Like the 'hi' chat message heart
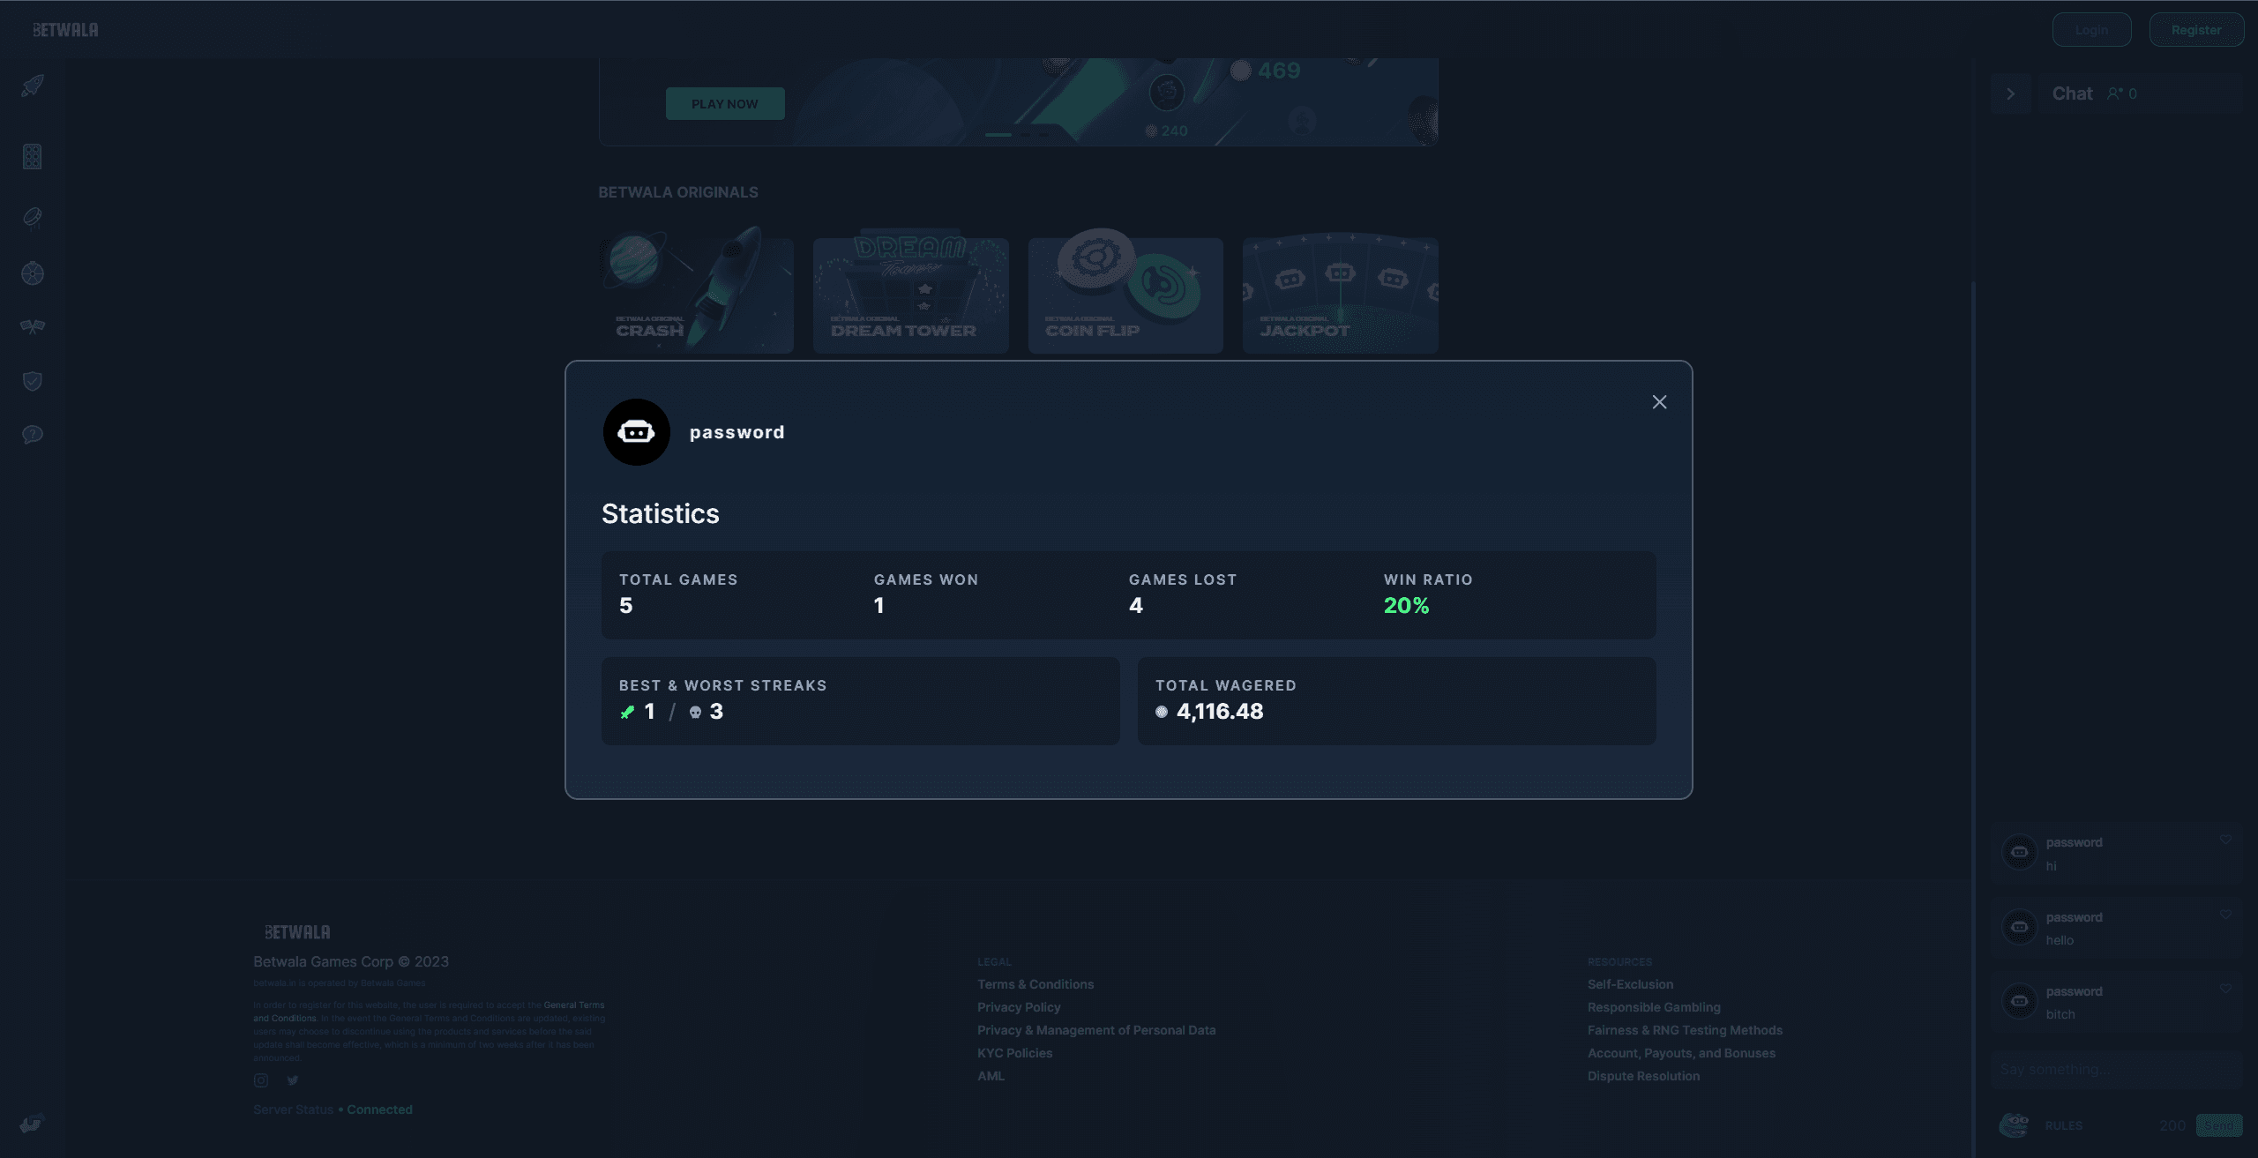 point(2225,840)
